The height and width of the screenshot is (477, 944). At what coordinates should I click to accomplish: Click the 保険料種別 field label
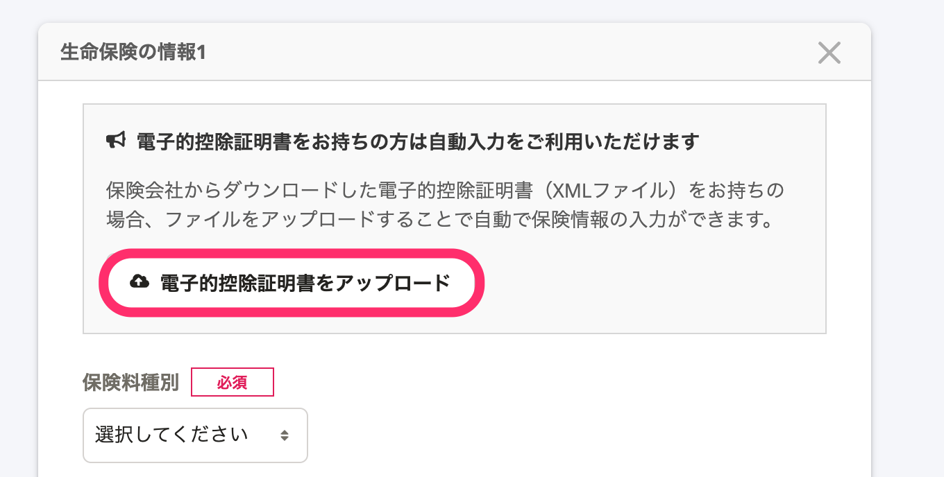[x=130, y=382]
